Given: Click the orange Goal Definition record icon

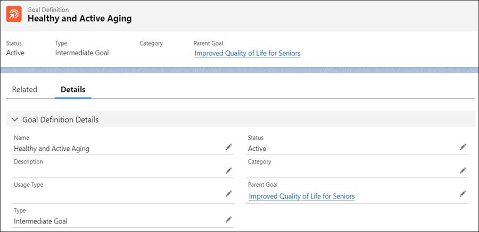Looking at the screenshot, I should 14,14.
